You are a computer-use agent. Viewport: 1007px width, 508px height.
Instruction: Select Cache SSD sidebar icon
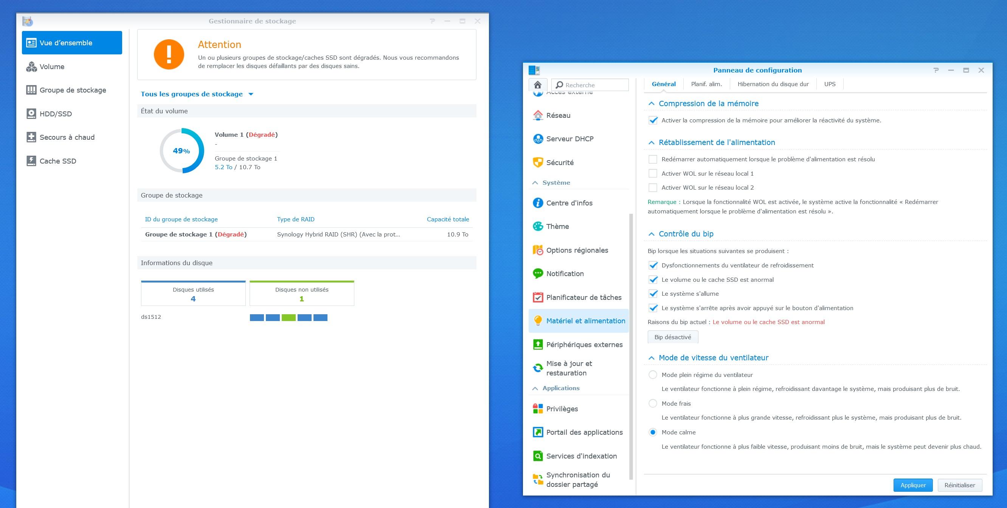(x=31, y=161)
